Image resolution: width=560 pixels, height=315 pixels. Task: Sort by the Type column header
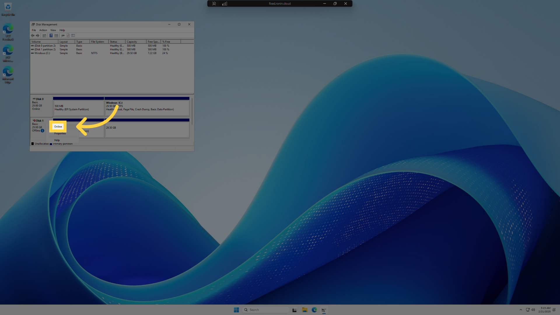tap(82, 42)
